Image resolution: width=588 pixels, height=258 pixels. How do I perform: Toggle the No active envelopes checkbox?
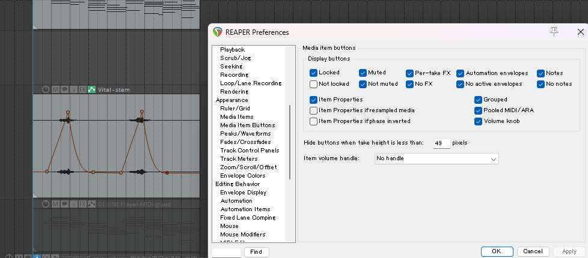[460, 84]
